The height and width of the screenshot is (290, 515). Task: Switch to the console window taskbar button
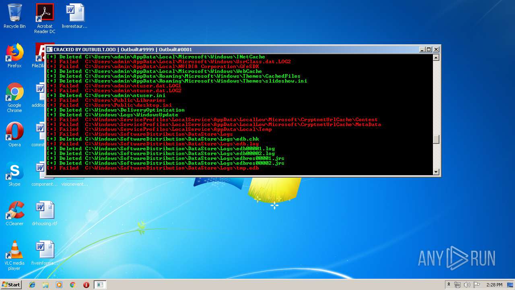click(x=100, y=285)
